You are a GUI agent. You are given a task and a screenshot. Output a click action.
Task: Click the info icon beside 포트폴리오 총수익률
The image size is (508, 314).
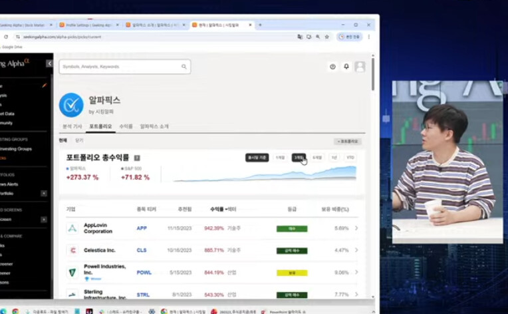pos(137,158)
